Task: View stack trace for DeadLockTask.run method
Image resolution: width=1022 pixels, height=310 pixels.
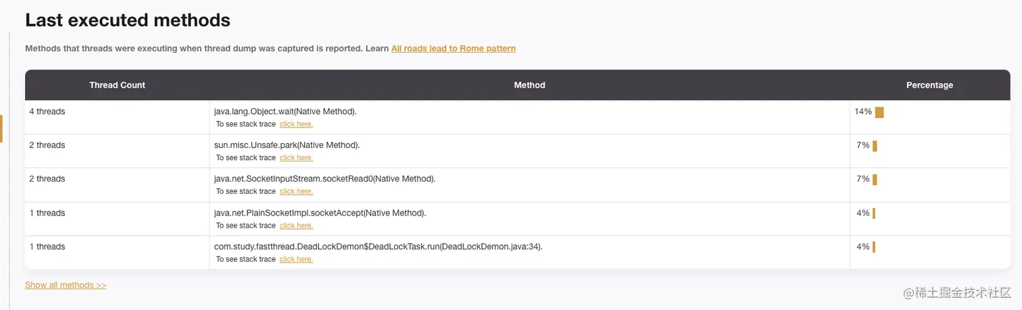Action: (296, 259)
